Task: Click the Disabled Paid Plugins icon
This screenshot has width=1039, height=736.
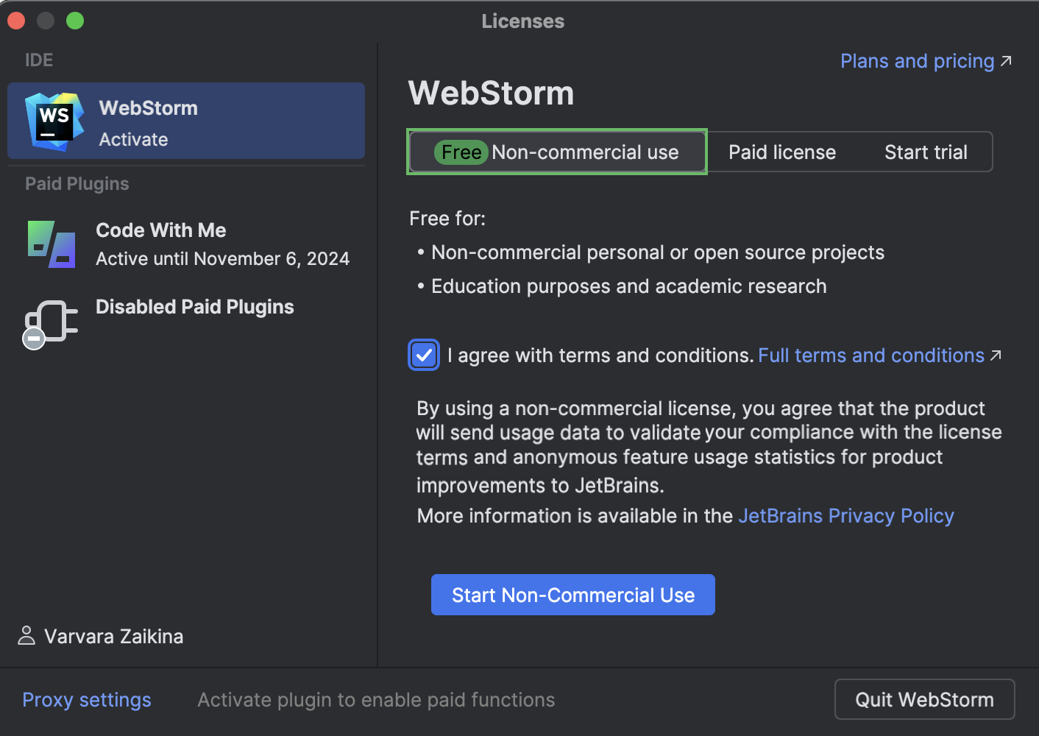Action: pos(49,324)
